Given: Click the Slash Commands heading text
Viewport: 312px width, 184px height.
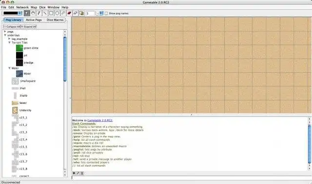Looking at the screenshot, I should 84,124.
